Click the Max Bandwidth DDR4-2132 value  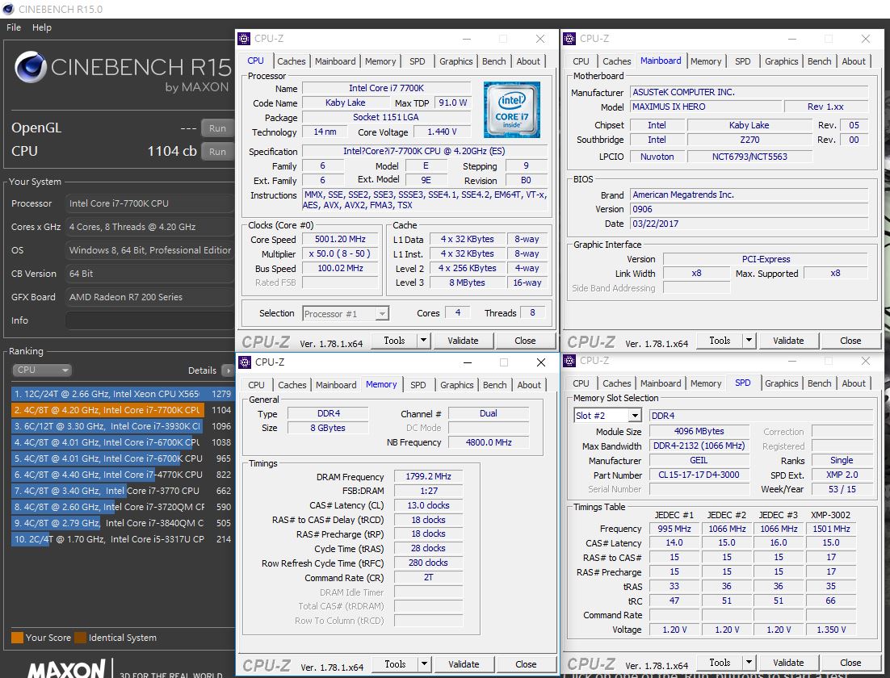(x=699, y=446)
